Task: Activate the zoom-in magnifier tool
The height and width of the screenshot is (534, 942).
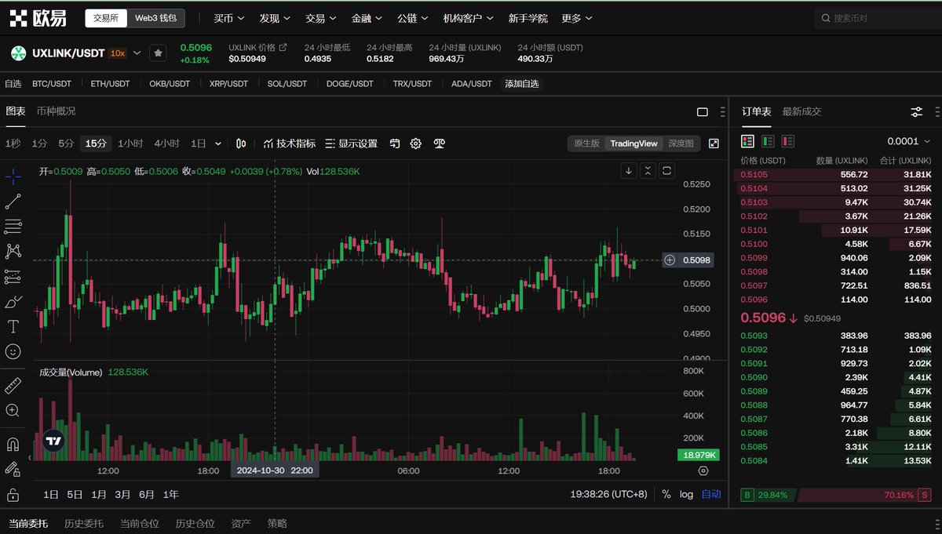Action: 13,410
